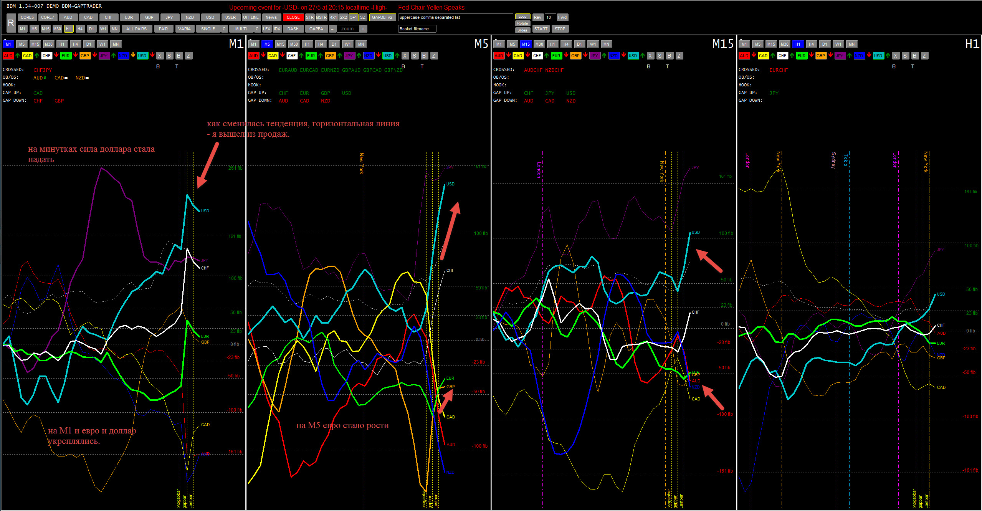This screenshot has height=511, width=982.
Task: Click the JPY purple swatch in M5 panel
Action: tap(349, 56)
